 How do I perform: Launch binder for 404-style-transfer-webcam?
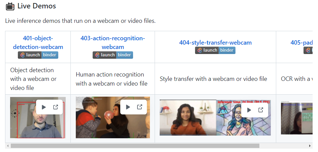(215, 50)
